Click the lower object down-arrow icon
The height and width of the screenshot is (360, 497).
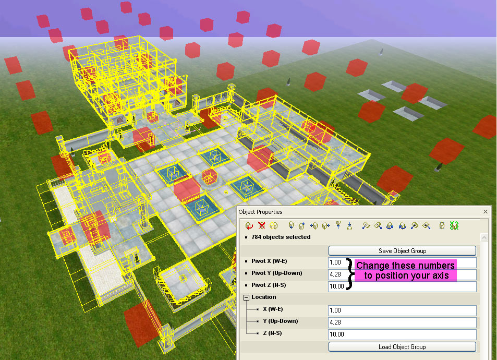click(349, 225)
